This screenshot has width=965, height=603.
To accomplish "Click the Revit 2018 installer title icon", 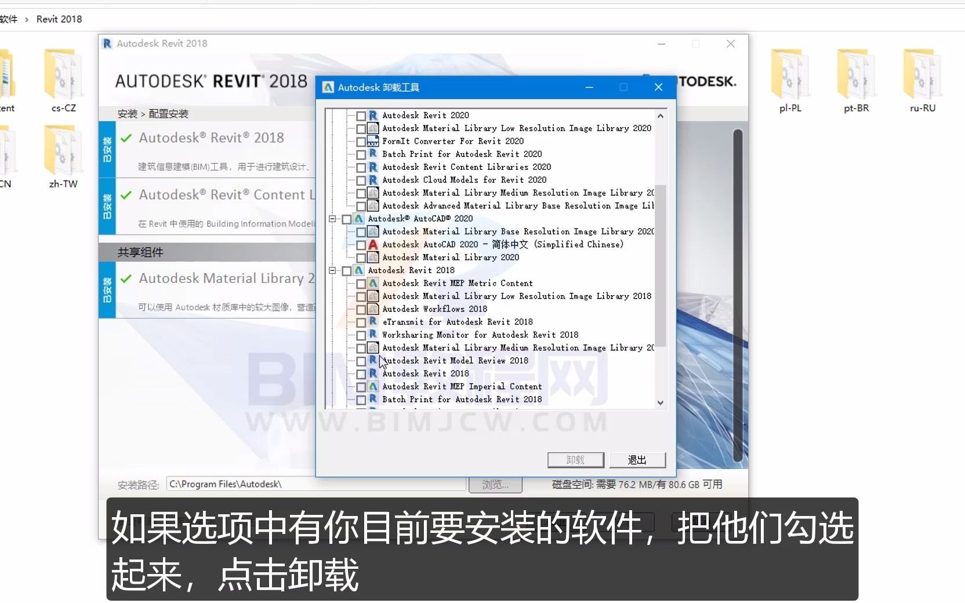I will (107, 43).
